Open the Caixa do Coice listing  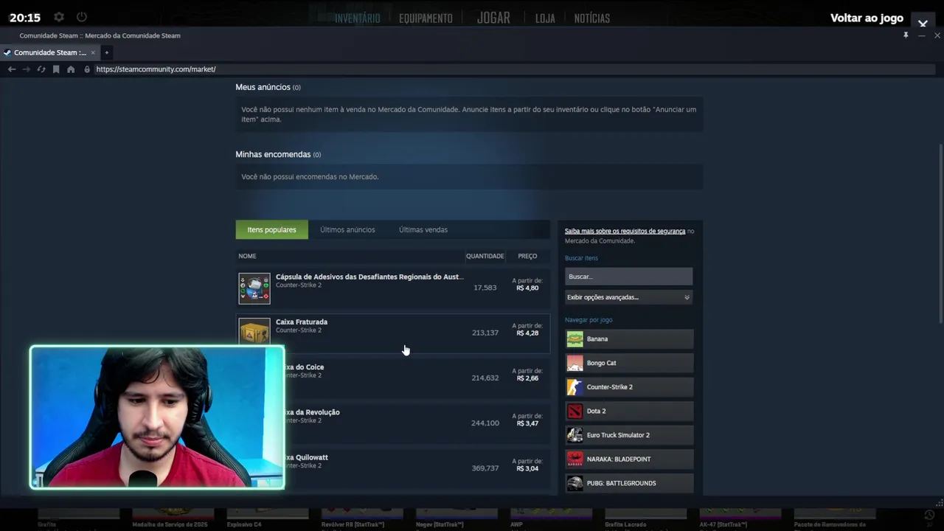[x=304, y=367]
